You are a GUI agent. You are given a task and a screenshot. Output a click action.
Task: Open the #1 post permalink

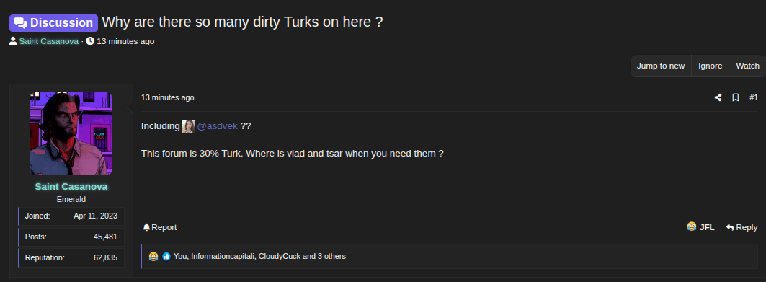coord(753,98)
